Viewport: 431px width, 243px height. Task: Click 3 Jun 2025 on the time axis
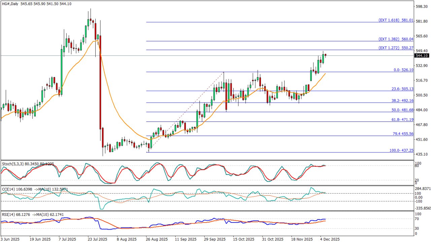(10, 239)
